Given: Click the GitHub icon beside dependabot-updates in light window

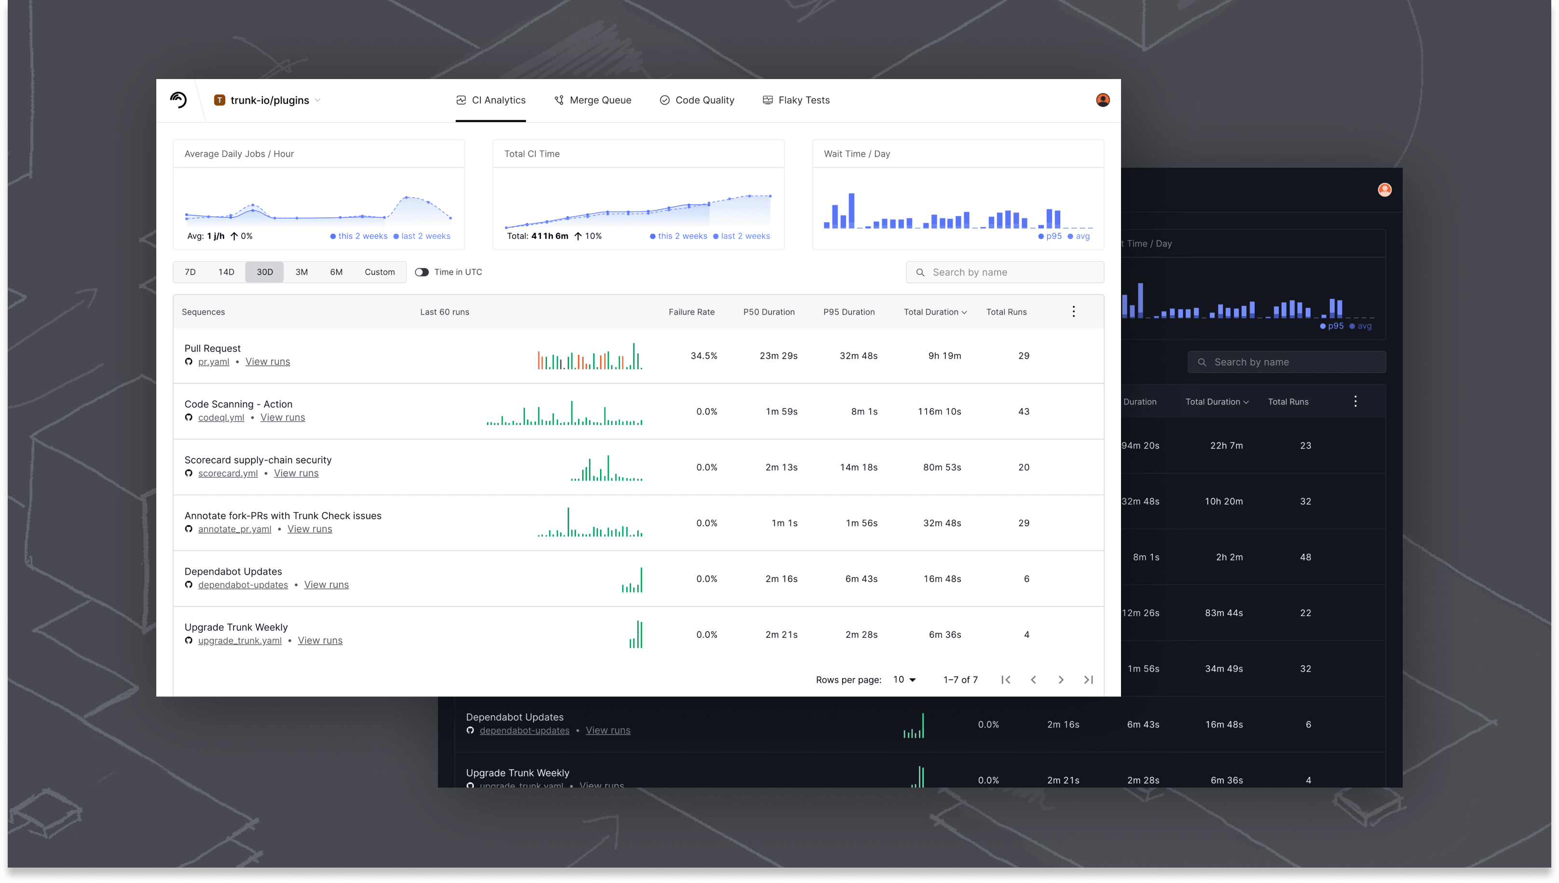Looking at the screenshot, I should point(189,585).
